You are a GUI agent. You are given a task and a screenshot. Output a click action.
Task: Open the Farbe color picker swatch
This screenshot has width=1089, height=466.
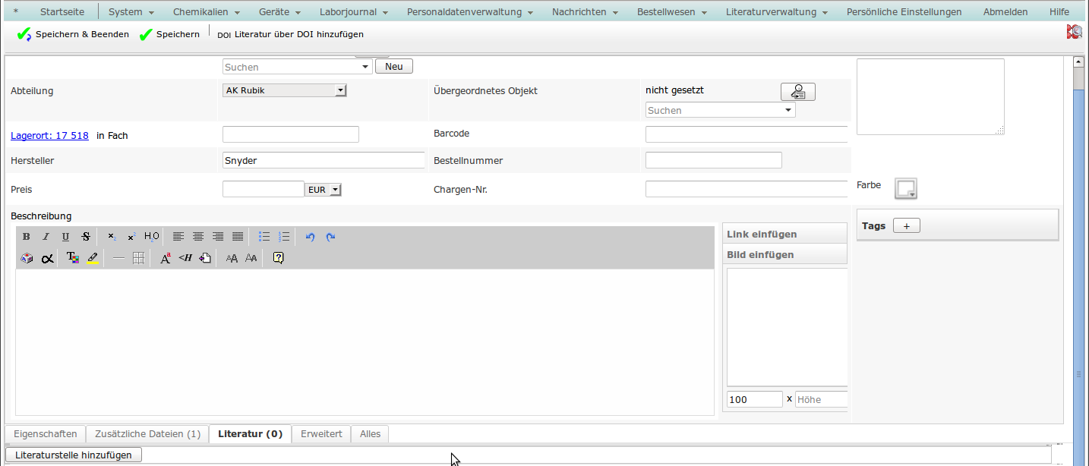tap(906, 188)
